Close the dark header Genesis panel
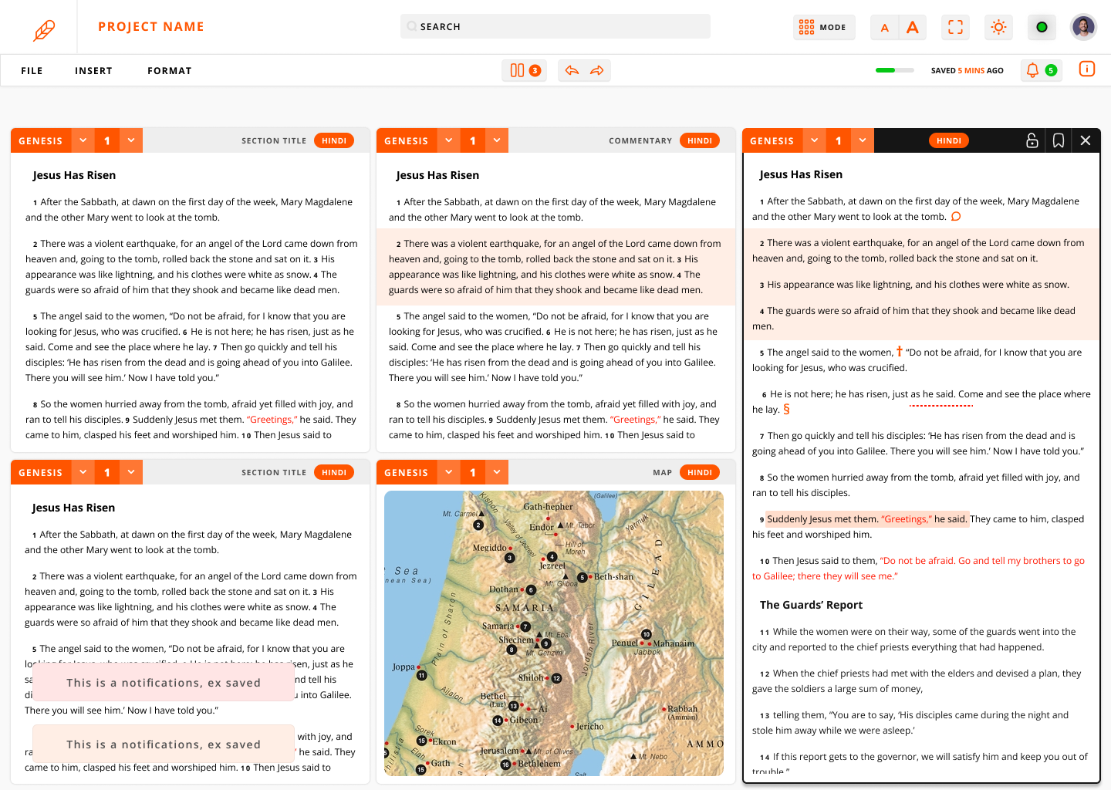The width and height of the screenshot is (1111, 790). 1086,140
